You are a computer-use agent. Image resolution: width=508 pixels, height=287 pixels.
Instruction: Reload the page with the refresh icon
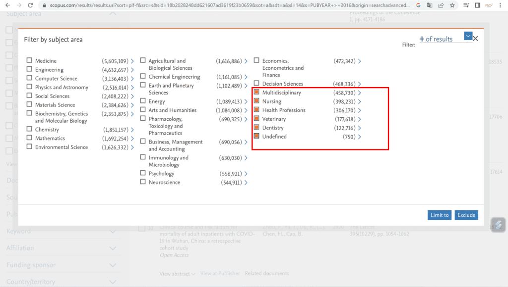click(x=31, y=5)
